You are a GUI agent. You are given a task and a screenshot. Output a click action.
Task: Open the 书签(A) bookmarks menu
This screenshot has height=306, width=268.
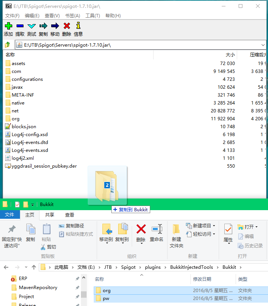(73, 16)
